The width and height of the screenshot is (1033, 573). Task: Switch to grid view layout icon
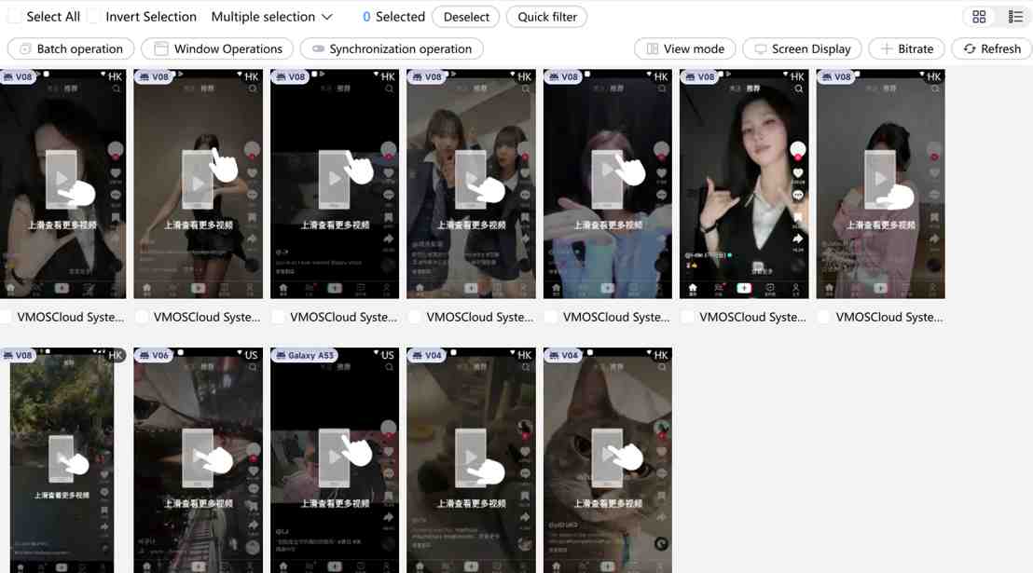[979, 17]
